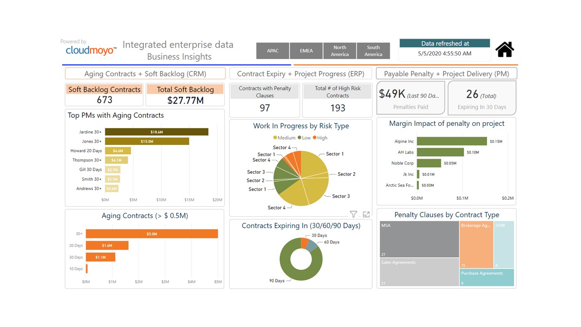Viewport: 581px width, 327px height.
Task: Select the Alpine Inc bar $0.15M
Action: [x=452, y=141]
